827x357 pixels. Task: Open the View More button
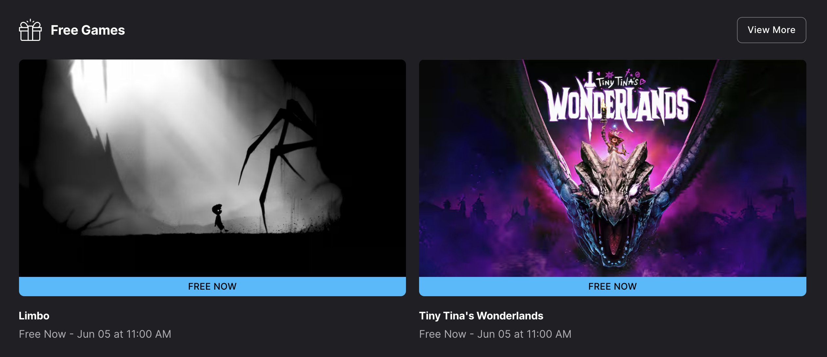tap(771, 30)
